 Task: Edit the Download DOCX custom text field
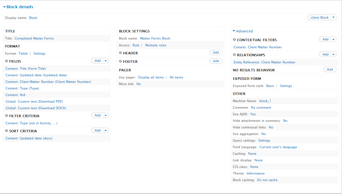[x=36, y=108]
